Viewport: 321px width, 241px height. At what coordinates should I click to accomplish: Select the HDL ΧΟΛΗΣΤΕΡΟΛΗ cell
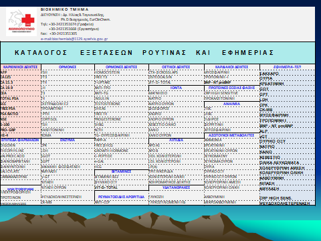[165, 156]
